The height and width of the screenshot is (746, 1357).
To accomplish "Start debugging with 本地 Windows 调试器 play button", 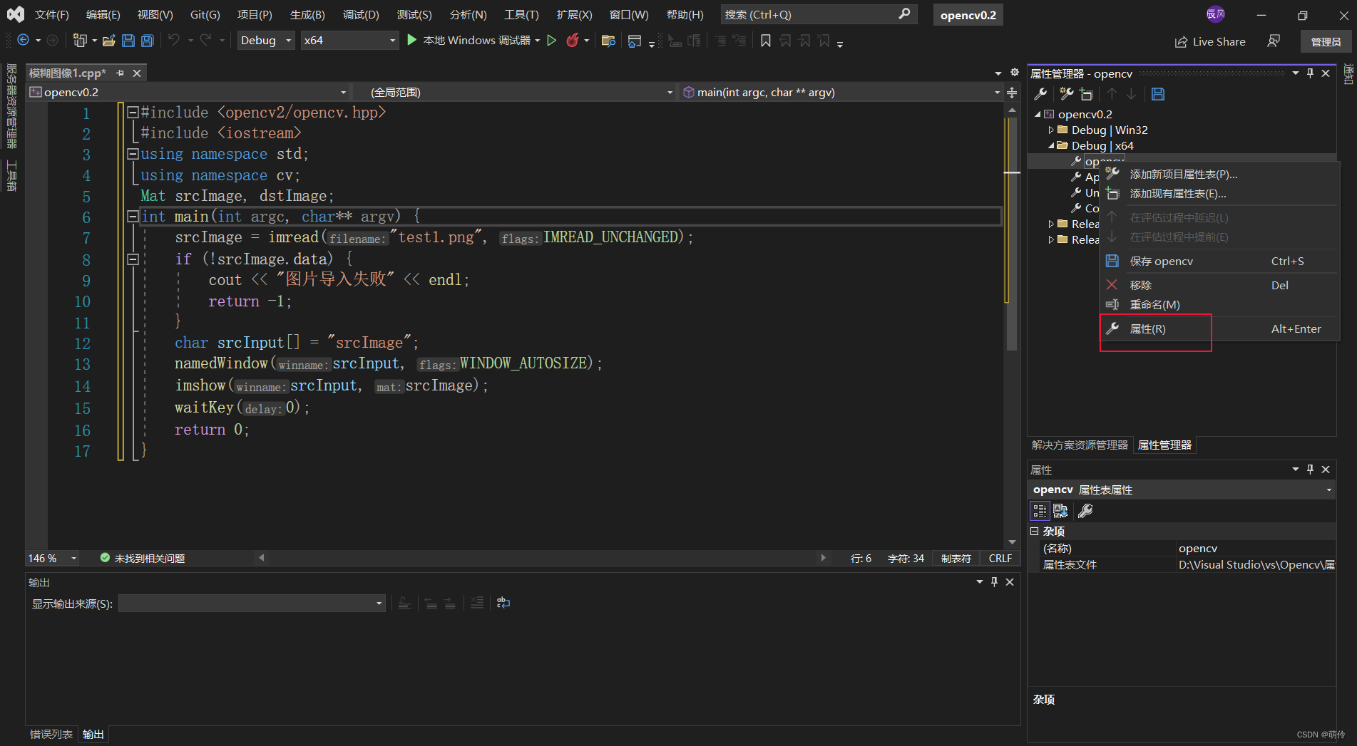I will point(411,41).
